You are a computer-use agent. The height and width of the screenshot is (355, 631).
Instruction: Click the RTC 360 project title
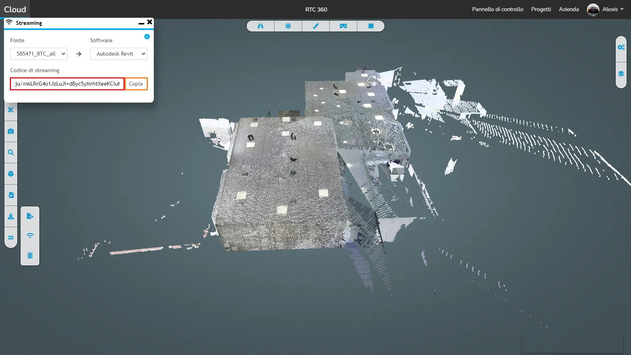316,9
